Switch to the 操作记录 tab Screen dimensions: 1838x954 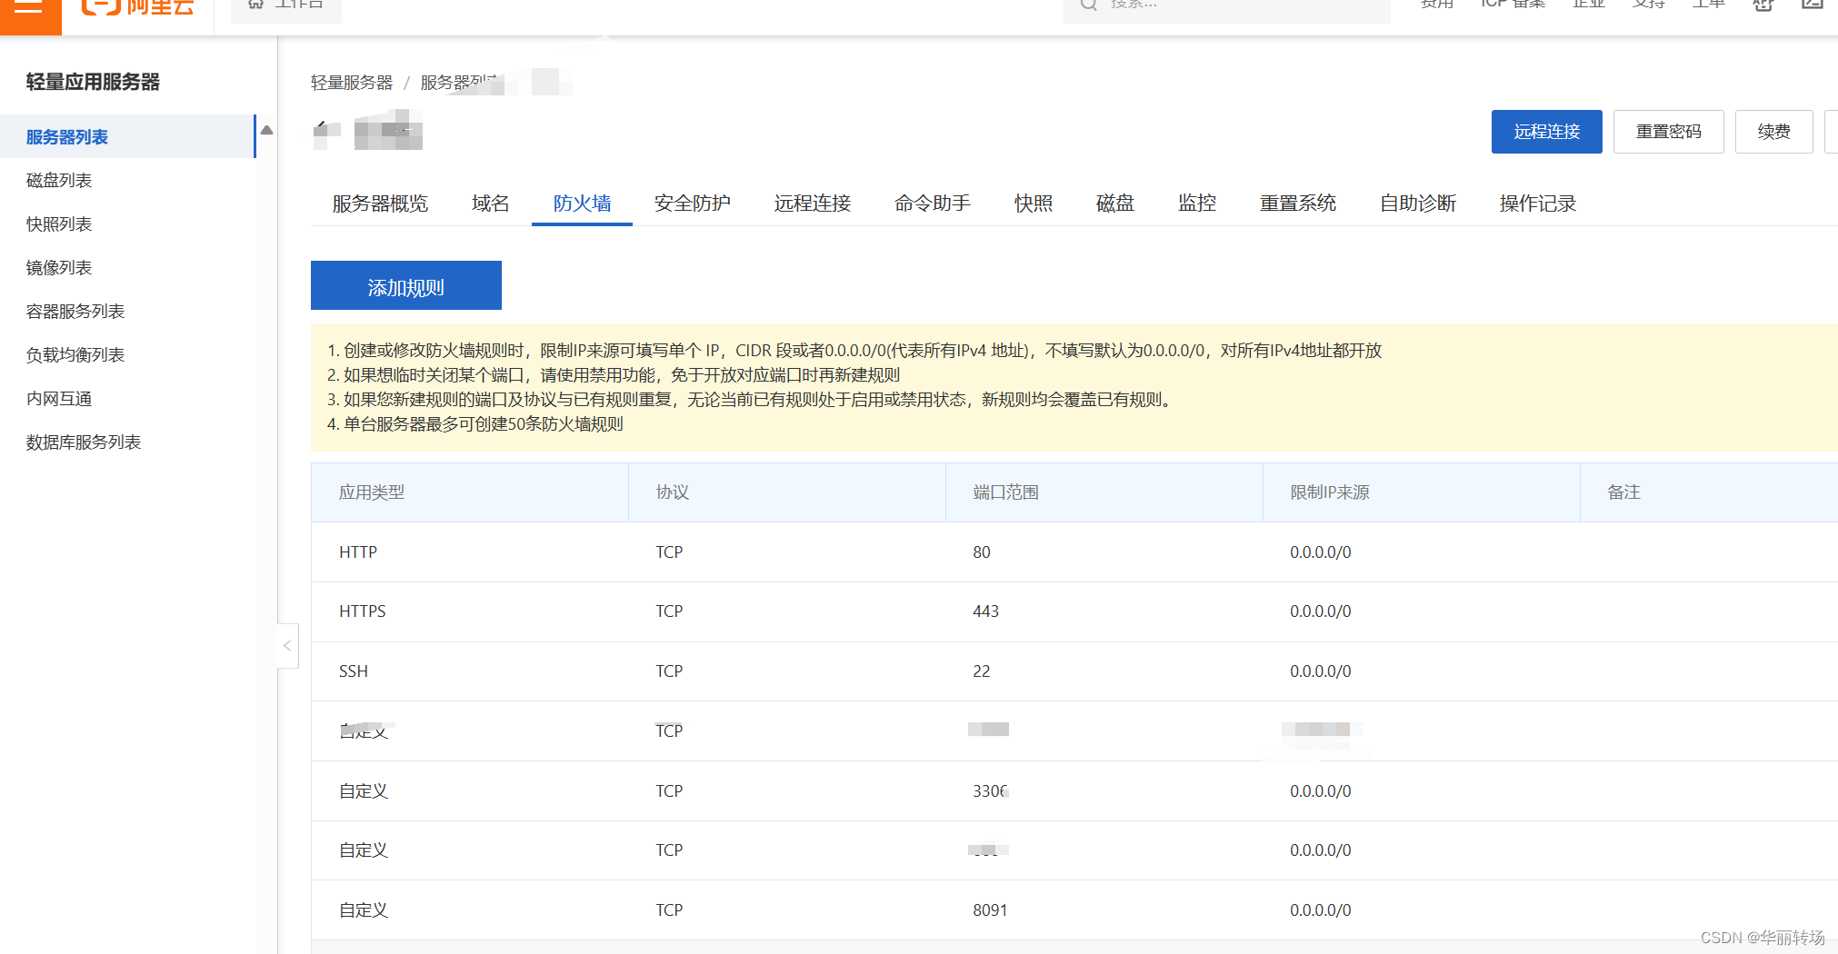1538,204
